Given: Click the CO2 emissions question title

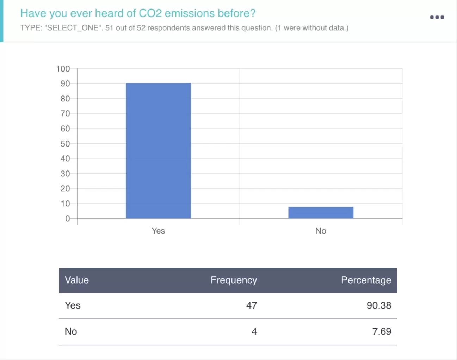Looking at the screenshot, I should 138,13.
